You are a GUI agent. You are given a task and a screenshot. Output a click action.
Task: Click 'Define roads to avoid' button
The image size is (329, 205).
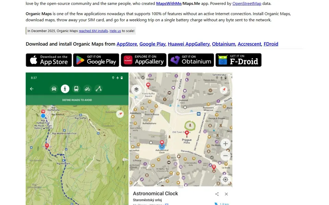click(x=77, y=100)
